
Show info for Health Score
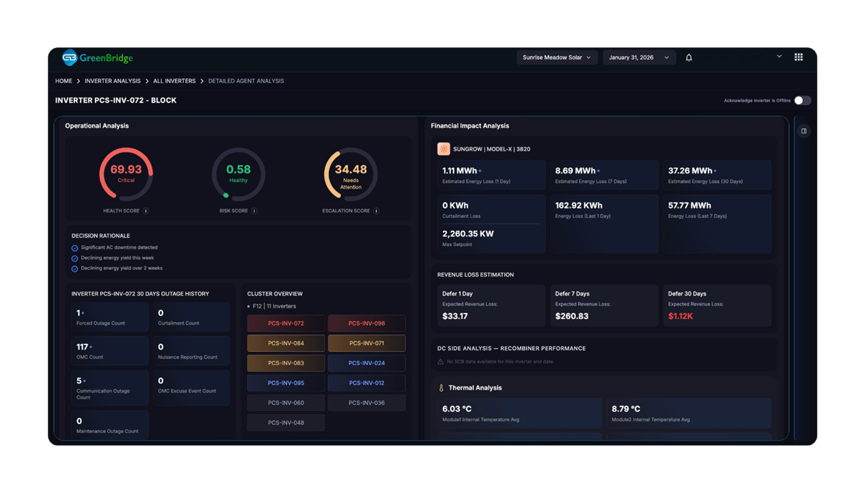click(x=146, y=211)
